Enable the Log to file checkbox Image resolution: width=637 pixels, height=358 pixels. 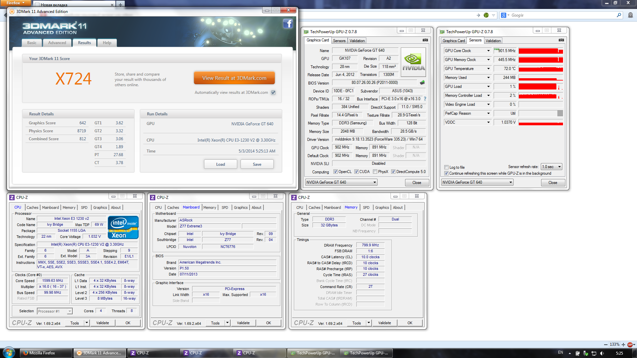coord(446,167)
